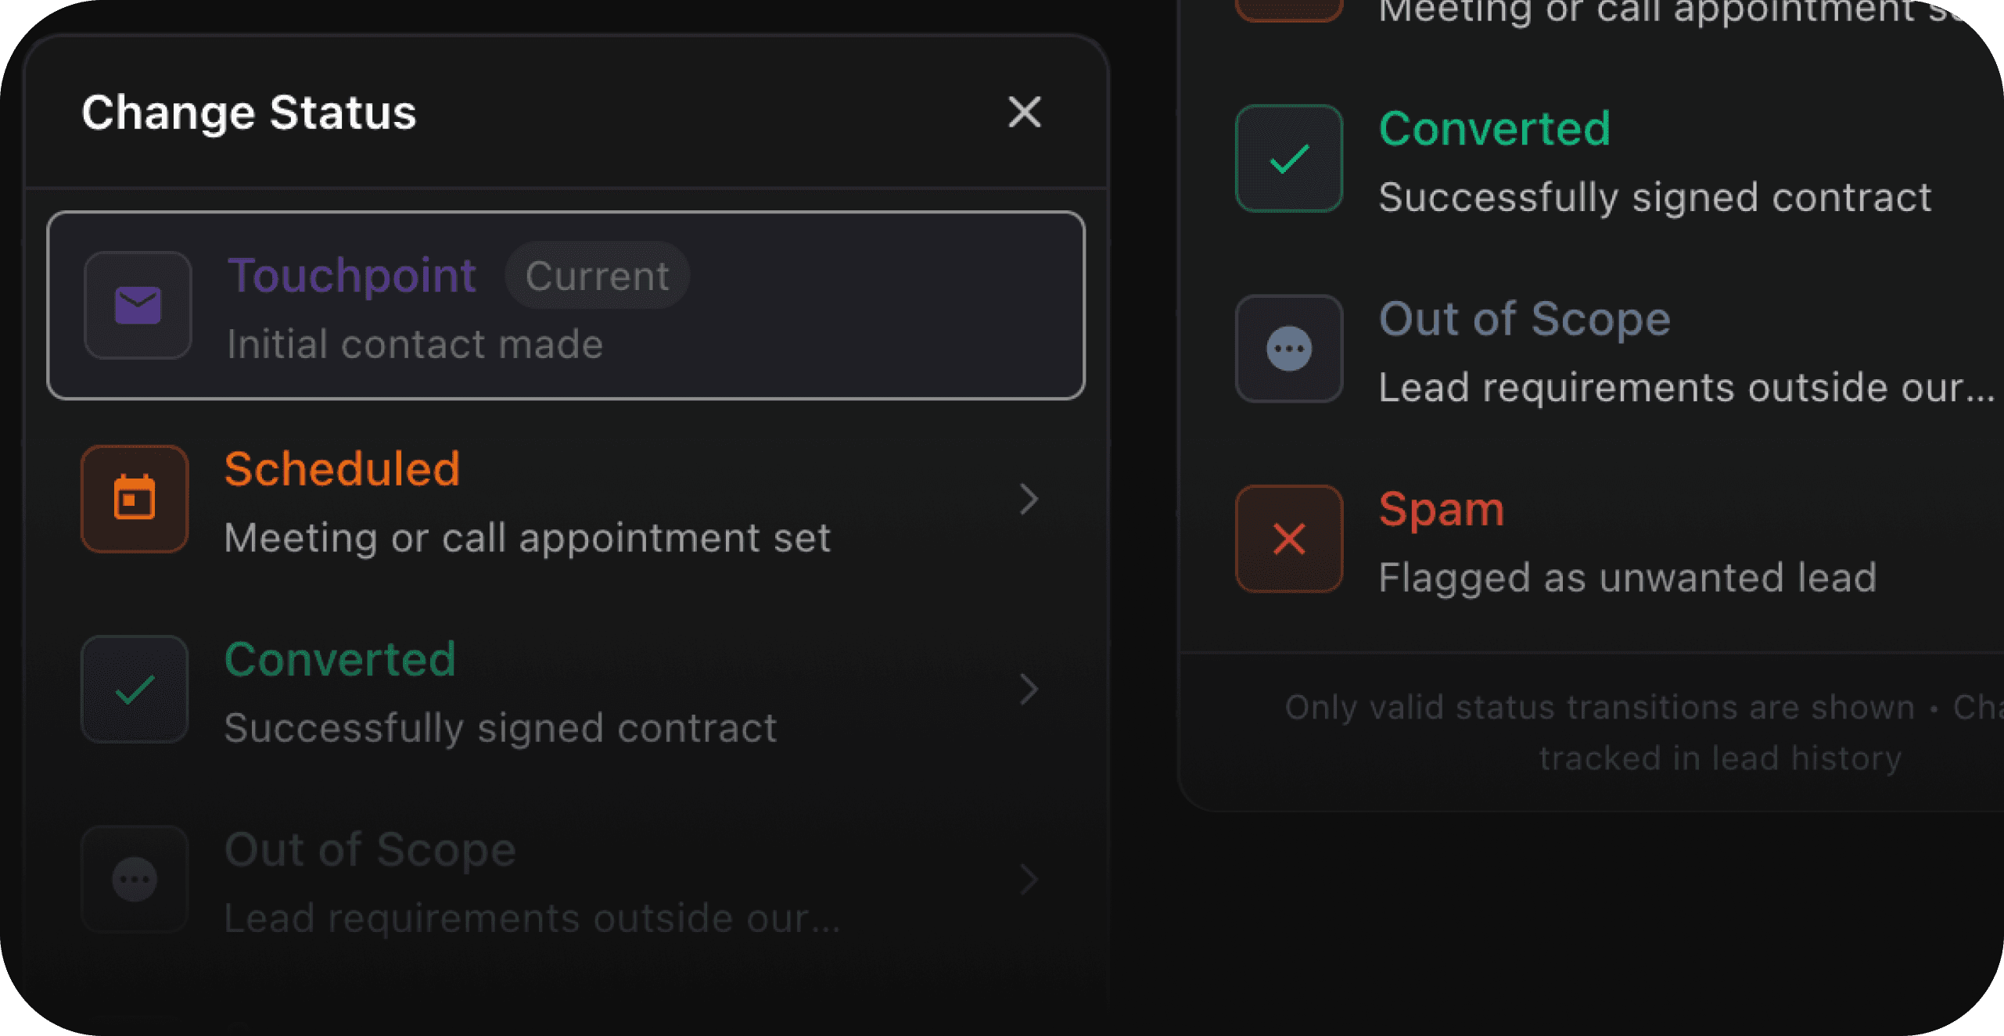The width and height of the screenshot is (2004, 1036).
Task: Click the Converted checkmark icon in Change Status dialog
Action: tap(135, 689)
